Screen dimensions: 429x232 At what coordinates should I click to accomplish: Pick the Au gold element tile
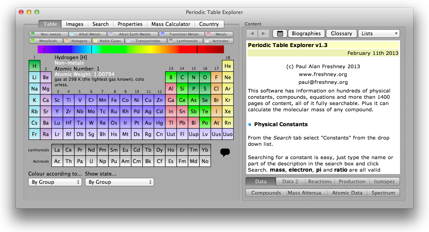point(148,123)
